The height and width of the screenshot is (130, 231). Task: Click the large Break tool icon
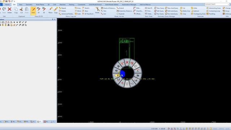pos(97,10)
